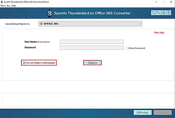Click the Sign In button
This screenshot has height=118, width=175.
click(x=92, y=63)
